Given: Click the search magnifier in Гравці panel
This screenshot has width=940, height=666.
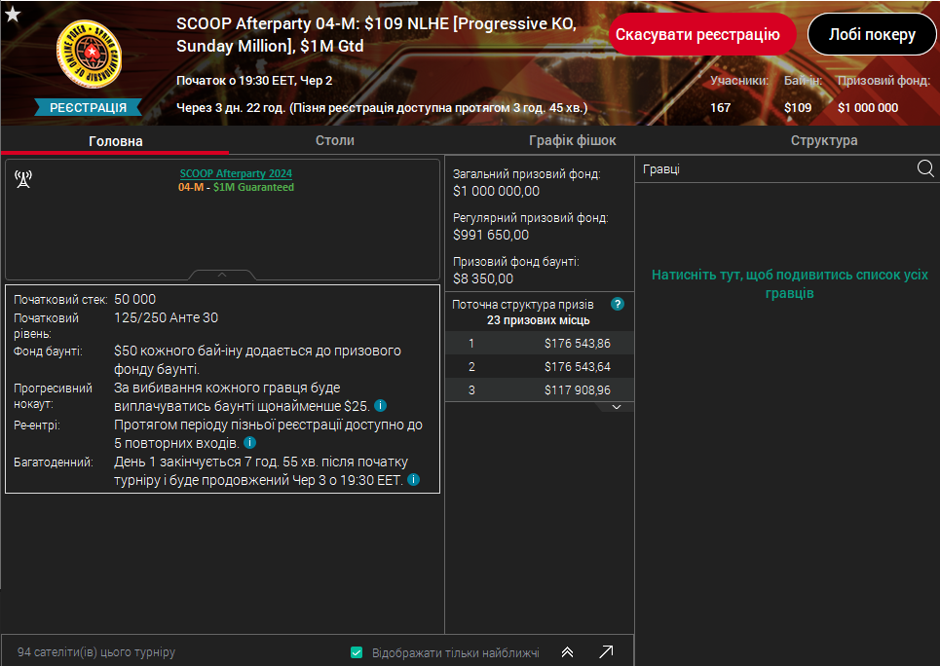Looking at the screenshot, I should tap(925, 169).
